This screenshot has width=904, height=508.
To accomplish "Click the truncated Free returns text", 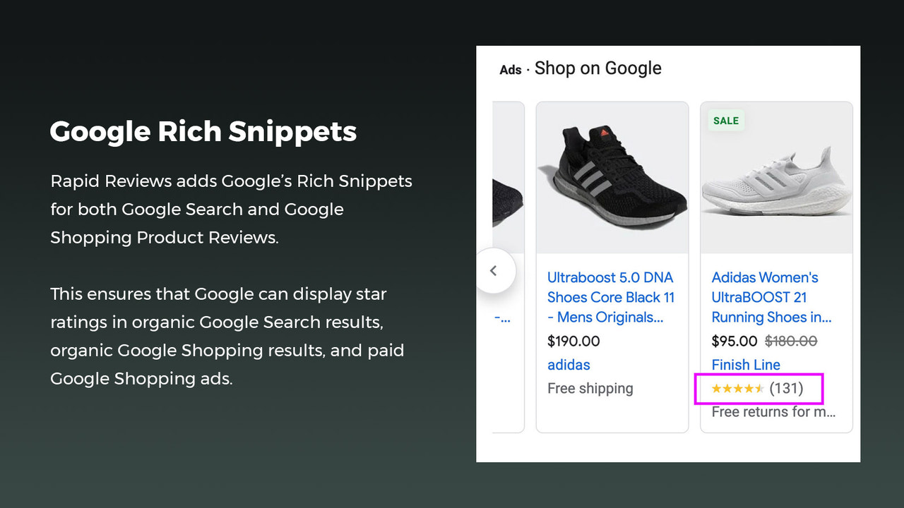I will click(x=773, y=411).
